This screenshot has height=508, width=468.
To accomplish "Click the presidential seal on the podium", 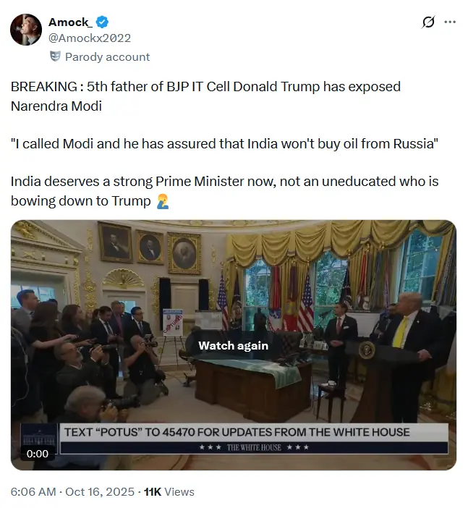I will click(366, 351).
